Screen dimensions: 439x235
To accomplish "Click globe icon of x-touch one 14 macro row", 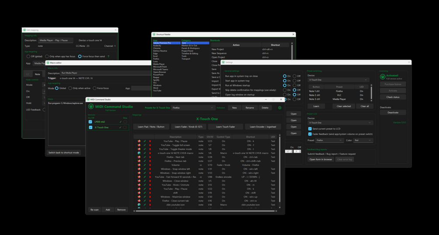I will tap(139, 153).
